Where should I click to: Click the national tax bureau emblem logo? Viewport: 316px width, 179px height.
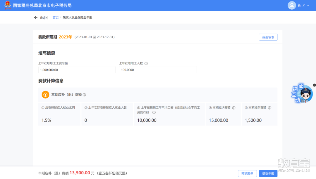(x=7, y=5)
